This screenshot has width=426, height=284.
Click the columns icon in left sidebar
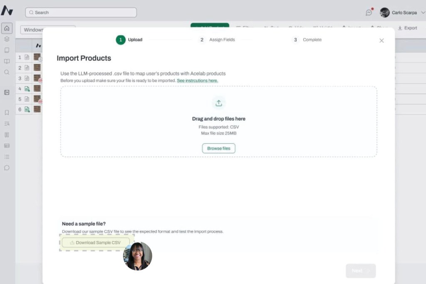point(7,135)
